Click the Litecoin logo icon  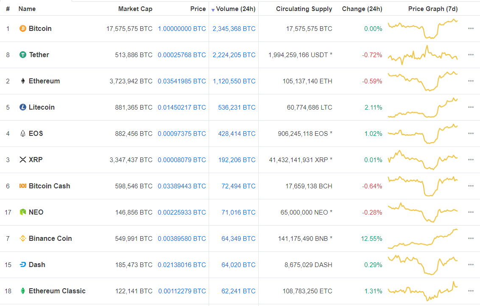pyautogui.click(x=23, y=108)
